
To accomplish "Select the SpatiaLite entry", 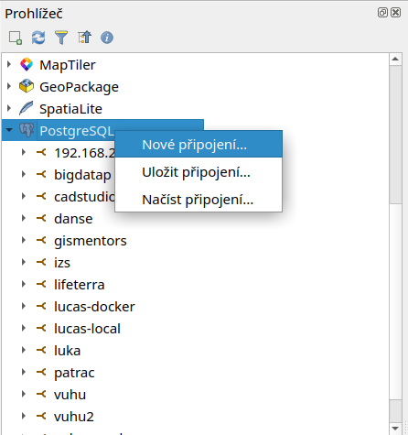I will [70, 109].
